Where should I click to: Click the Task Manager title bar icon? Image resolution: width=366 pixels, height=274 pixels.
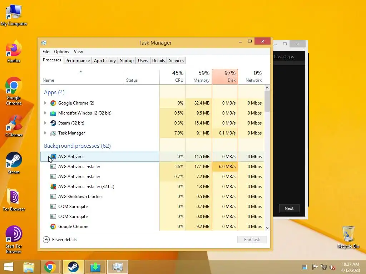pyautogui.click(x=44, y=43)
